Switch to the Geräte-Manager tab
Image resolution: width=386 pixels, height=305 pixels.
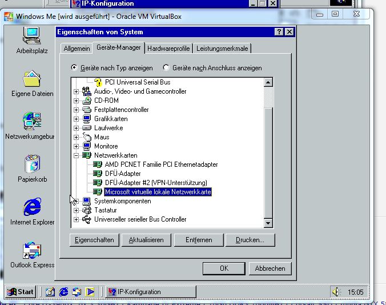(118, 47)
